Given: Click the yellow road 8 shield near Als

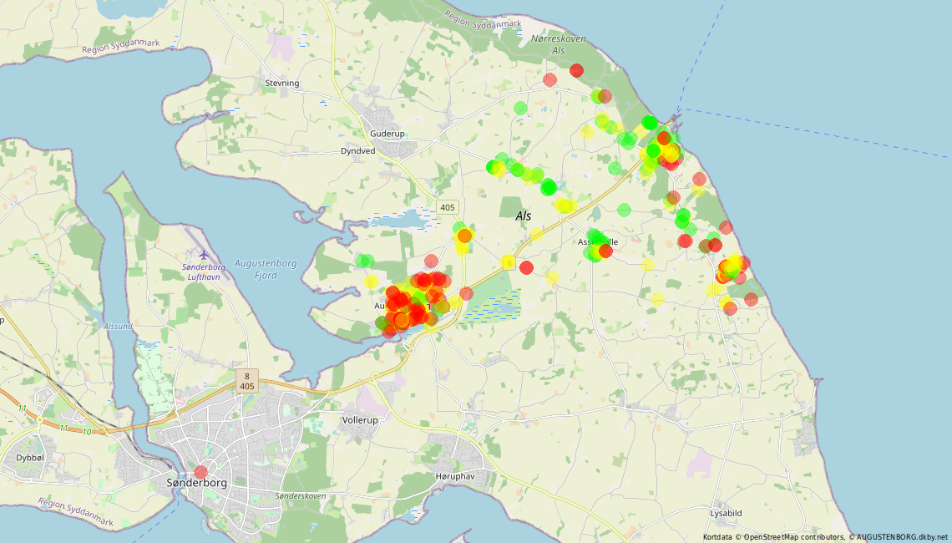Looking at the screenshot, I should (509, 263).
